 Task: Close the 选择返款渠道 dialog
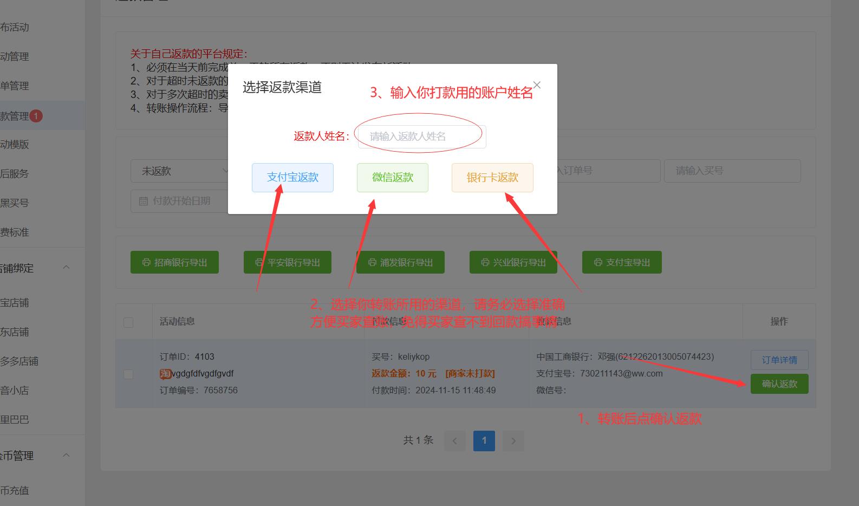tap(537, 85)
